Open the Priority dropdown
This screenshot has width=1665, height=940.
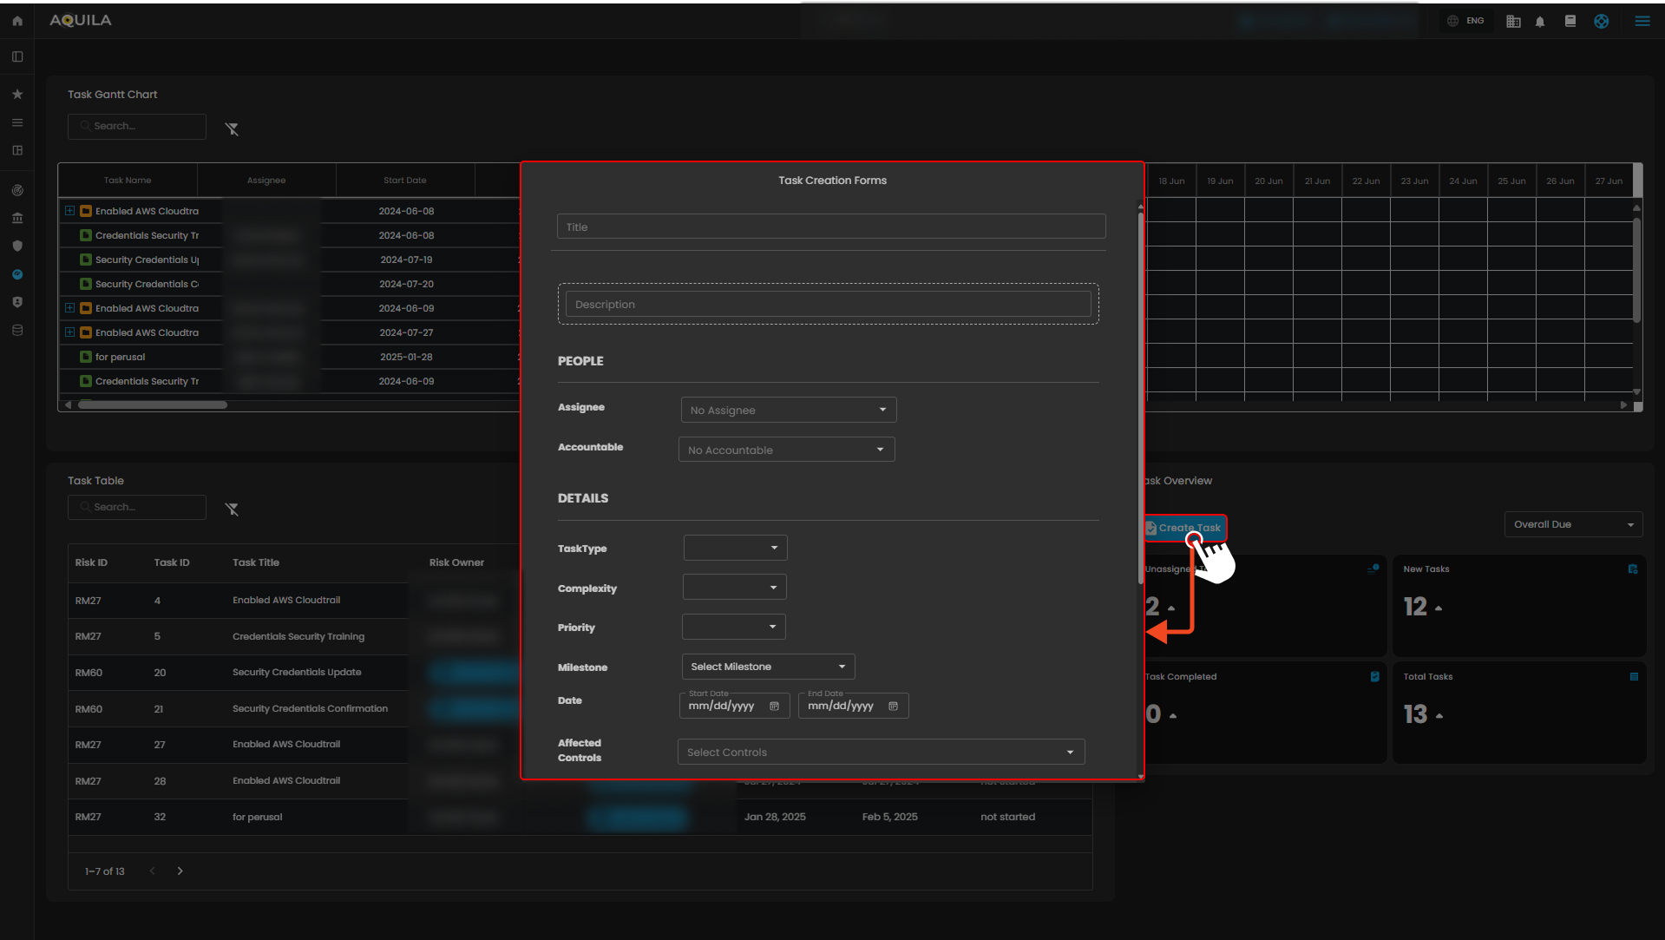click(733, 627)
